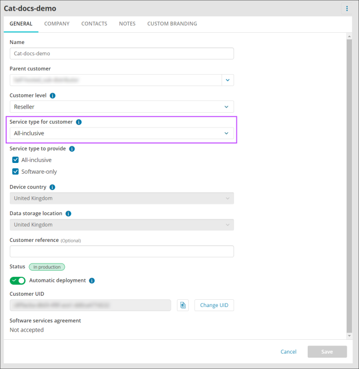Open Service type for customer dropdown
The height and width of the screenshot is (369, 359).
(x=122, y=133)
